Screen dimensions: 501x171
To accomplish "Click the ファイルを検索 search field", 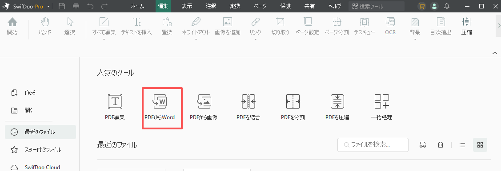I will point(373,145).
